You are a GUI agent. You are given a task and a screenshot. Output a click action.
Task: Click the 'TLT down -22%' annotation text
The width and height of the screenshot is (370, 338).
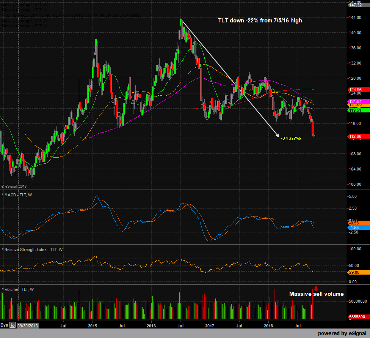click(x=260, y=21)
